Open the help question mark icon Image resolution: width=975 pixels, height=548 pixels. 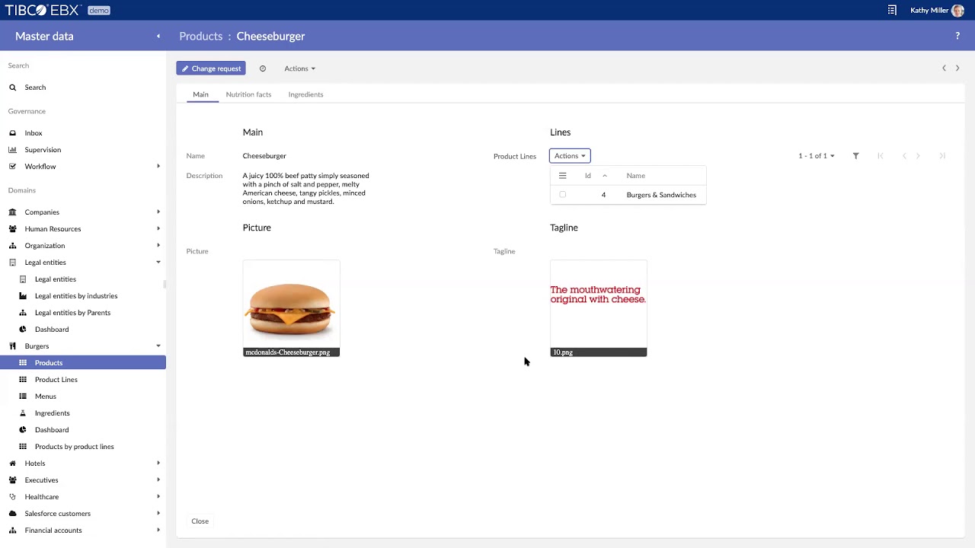coord(957,36)
